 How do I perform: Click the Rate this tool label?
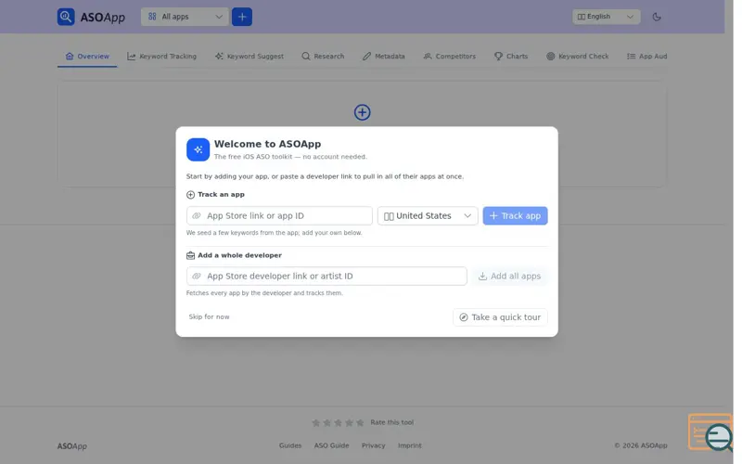[391, 422]
